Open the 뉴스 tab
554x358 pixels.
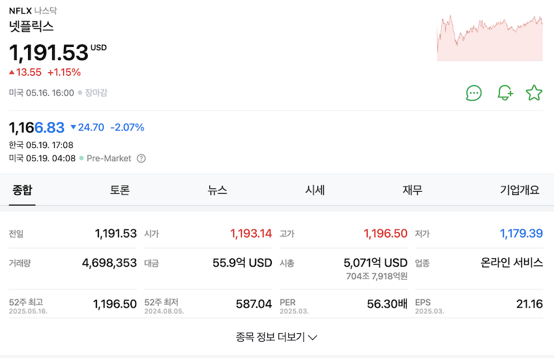[x=217, y=190]
